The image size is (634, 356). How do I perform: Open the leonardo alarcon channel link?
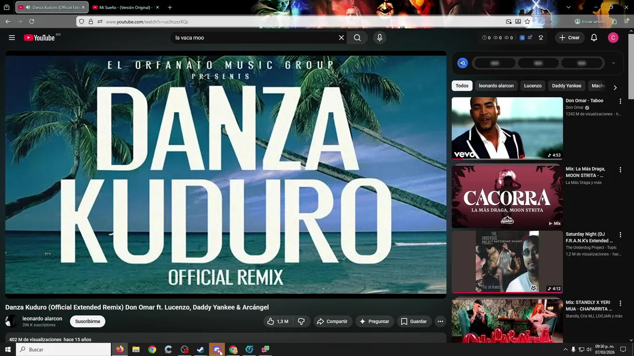pyautogui.click(x=42, y=319)
